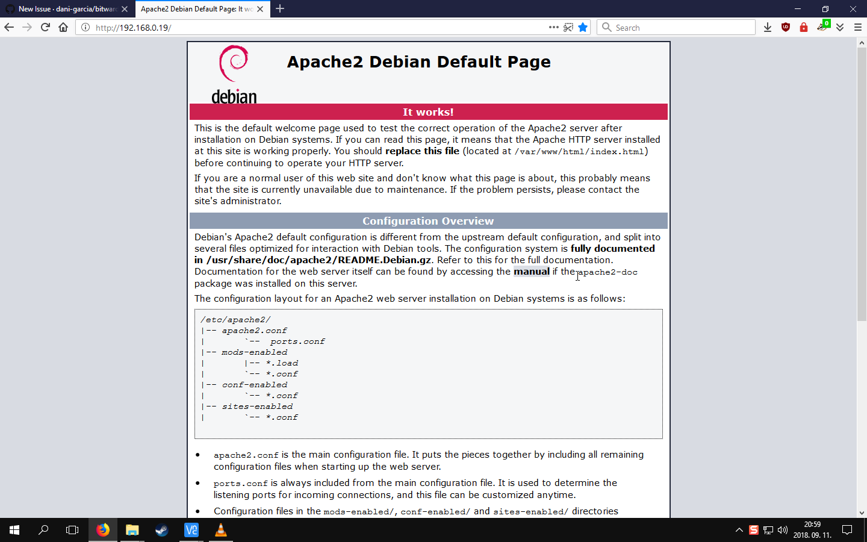The image size is (867, 542).
Task: Click the scrollbar up arrow
Action: (862, 43)
